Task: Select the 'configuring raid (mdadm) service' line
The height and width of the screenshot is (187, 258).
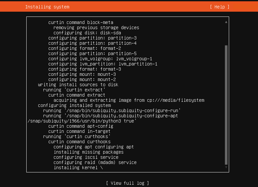Action: 95,162
